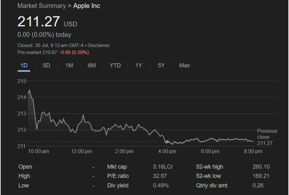Screen dimensions: 289x195
Task: Open the Disclaimer link
Action: (99, 45)
